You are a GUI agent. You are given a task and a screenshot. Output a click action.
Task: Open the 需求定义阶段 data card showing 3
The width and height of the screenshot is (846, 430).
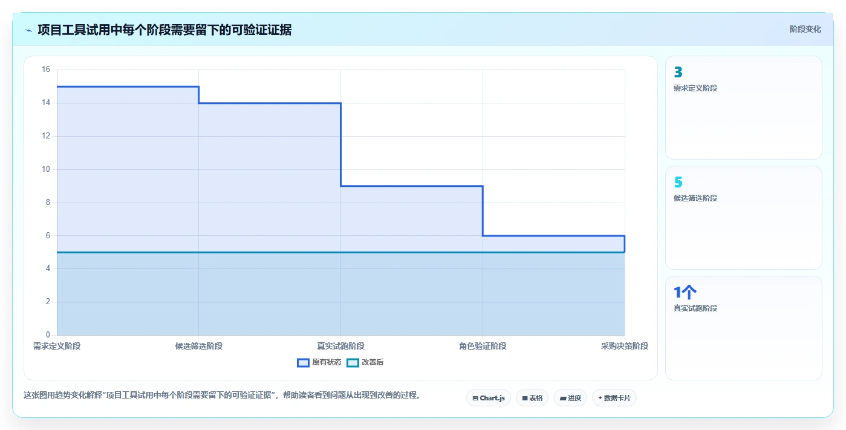(743, 108)
